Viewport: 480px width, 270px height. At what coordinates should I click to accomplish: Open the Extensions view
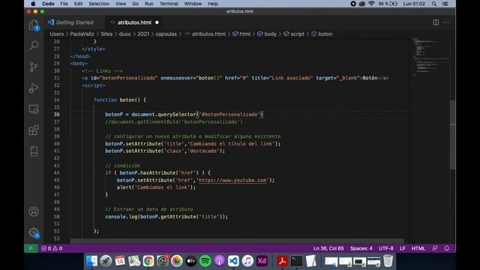coord(34,130)
